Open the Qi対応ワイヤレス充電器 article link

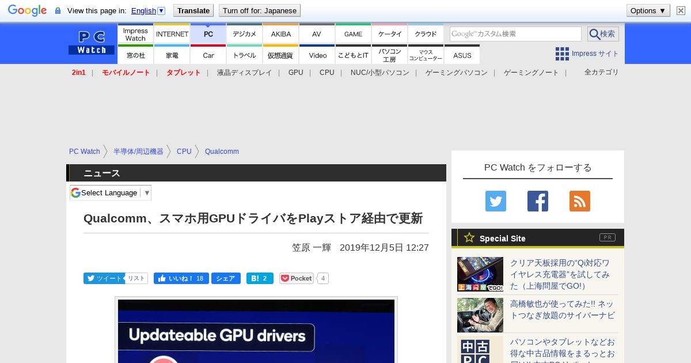point(560,274)
